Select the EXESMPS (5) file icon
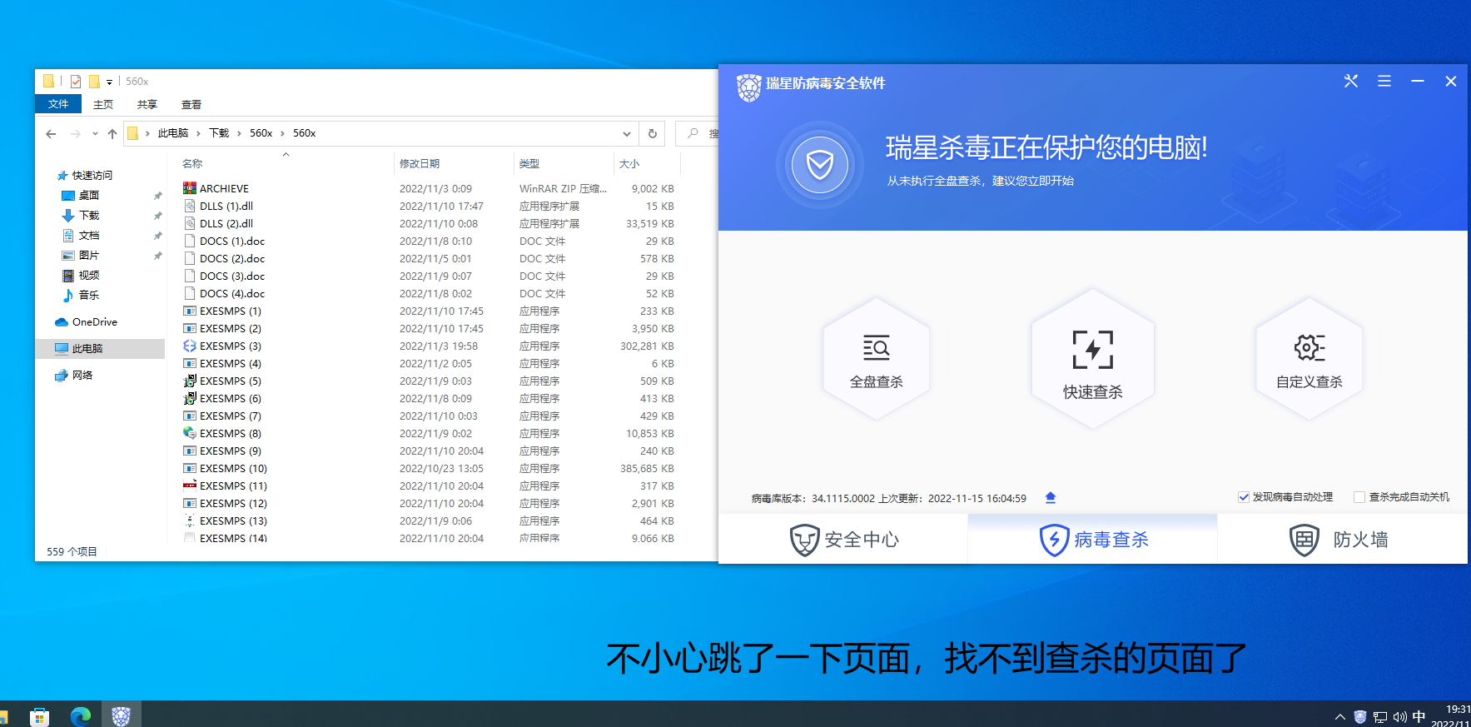The image size is (1471, 727). click(190, 381)
